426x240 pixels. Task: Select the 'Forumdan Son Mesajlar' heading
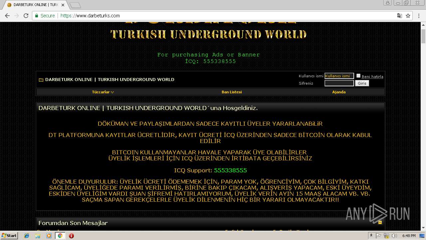pos(73,223)
